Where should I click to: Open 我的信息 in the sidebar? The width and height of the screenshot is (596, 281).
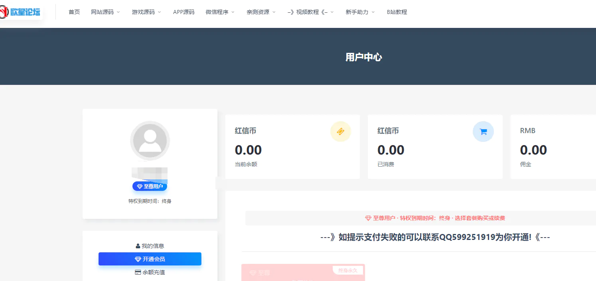point(150,246)
